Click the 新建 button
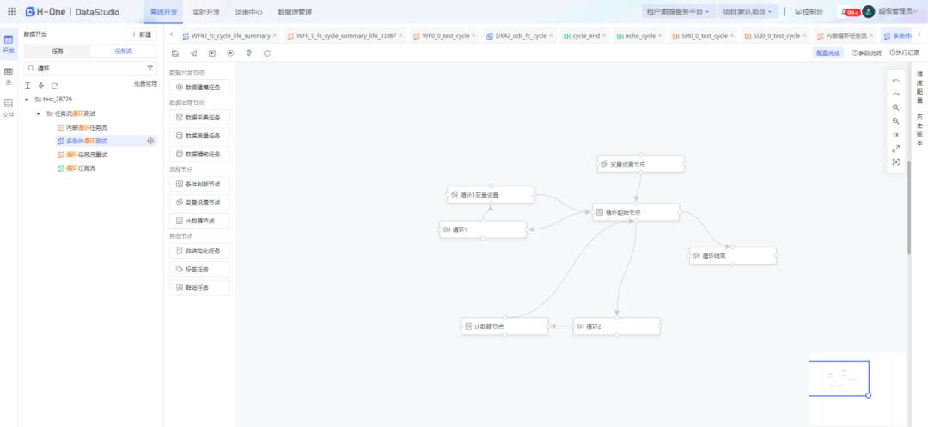 (141, 34)
